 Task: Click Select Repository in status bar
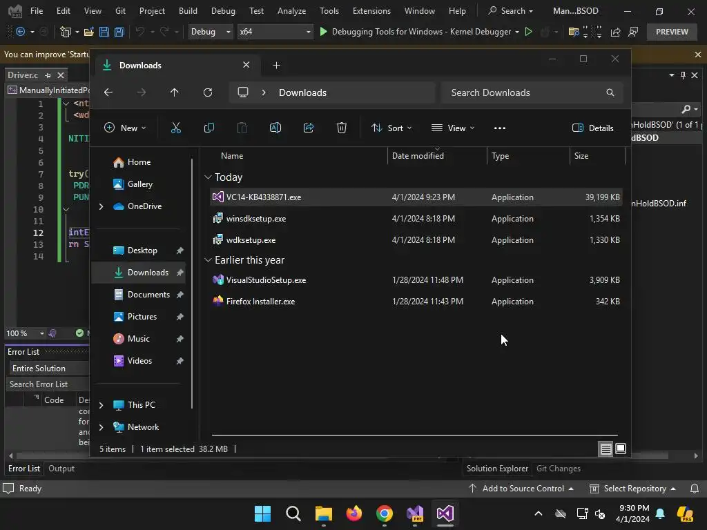point(633,489)
